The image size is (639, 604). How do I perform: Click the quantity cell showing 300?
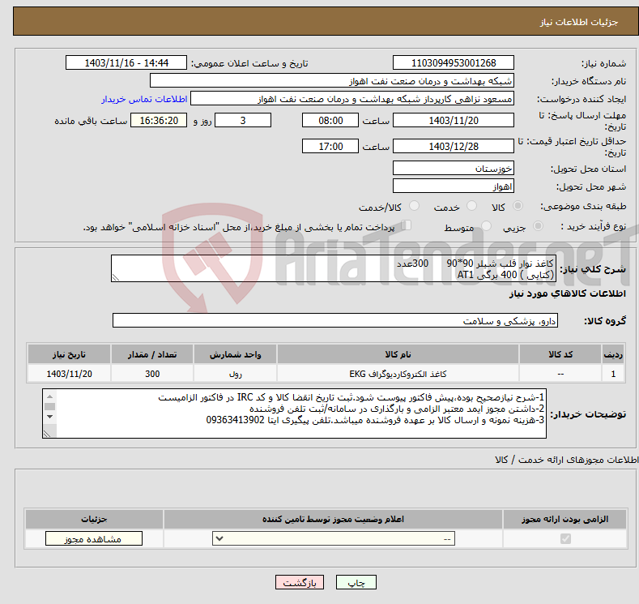(152, 374)
